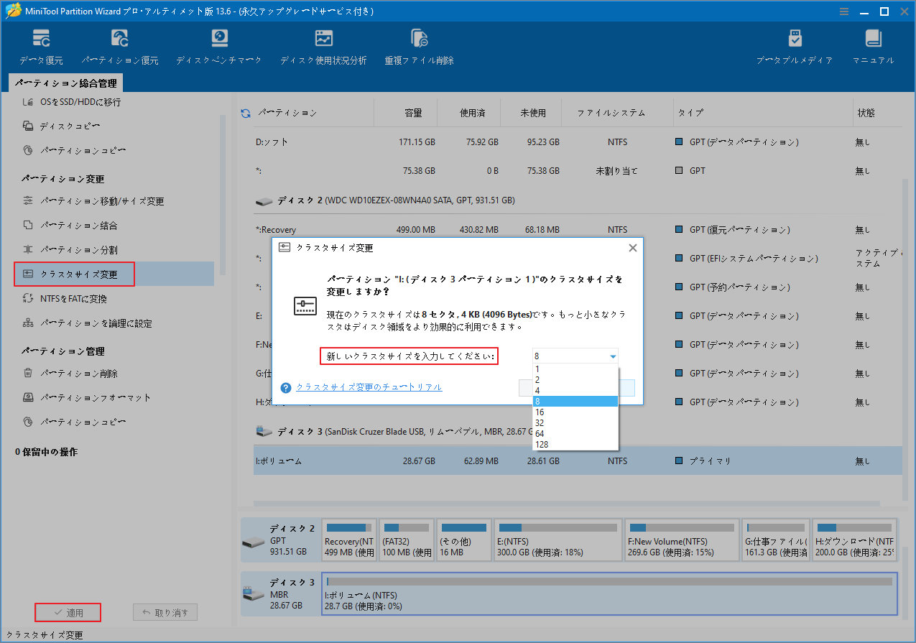Image resolution: width=916 pixels, height=643 pixels.
Task: Select the 75.38 GB unallocated row
Action: tap(578, 171)
